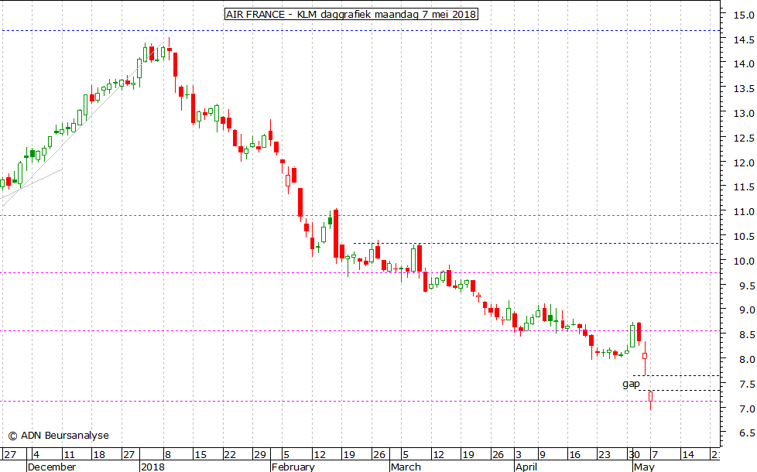
Task: Click the date label 23 in April
Action: tap(605, 455)
